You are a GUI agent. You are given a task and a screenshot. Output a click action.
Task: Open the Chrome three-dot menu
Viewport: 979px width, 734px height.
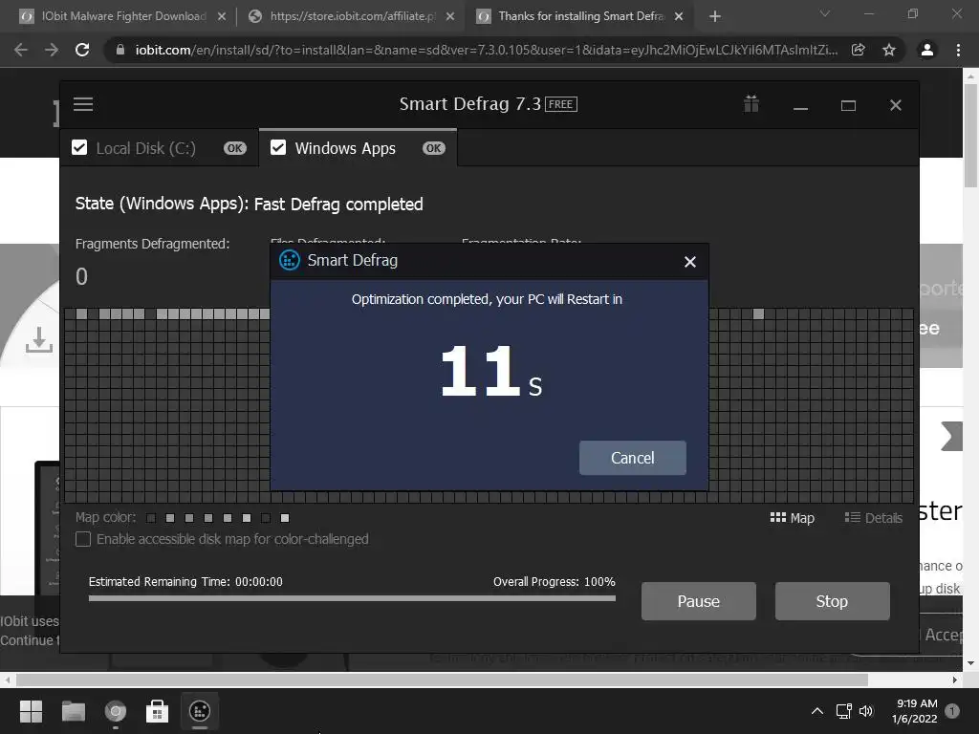[x=958, y=50]
